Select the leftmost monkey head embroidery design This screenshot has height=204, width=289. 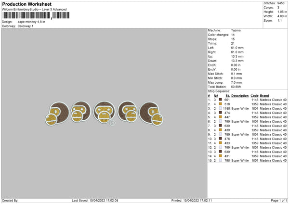coord(57,114)
